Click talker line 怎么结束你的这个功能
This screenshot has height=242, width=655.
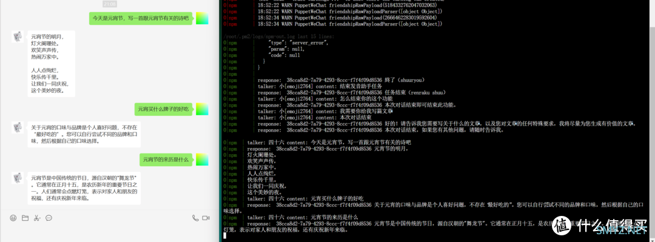click(325, 99)
